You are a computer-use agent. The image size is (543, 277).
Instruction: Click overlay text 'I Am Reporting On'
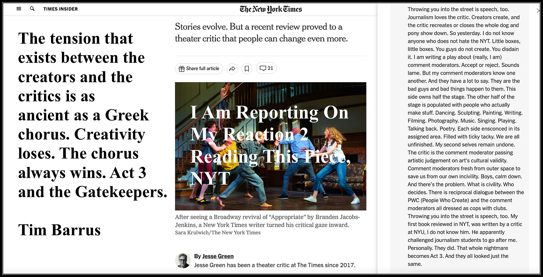(x=269, y=113)
